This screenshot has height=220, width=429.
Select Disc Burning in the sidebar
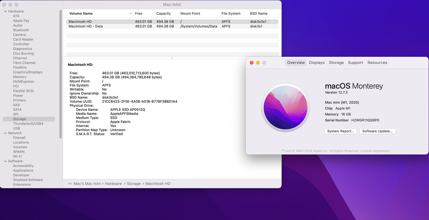(x=23, y=53)
